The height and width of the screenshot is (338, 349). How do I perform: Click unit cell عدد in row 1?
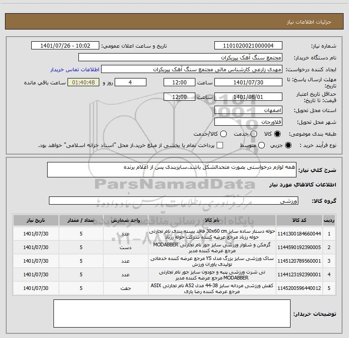126,234
